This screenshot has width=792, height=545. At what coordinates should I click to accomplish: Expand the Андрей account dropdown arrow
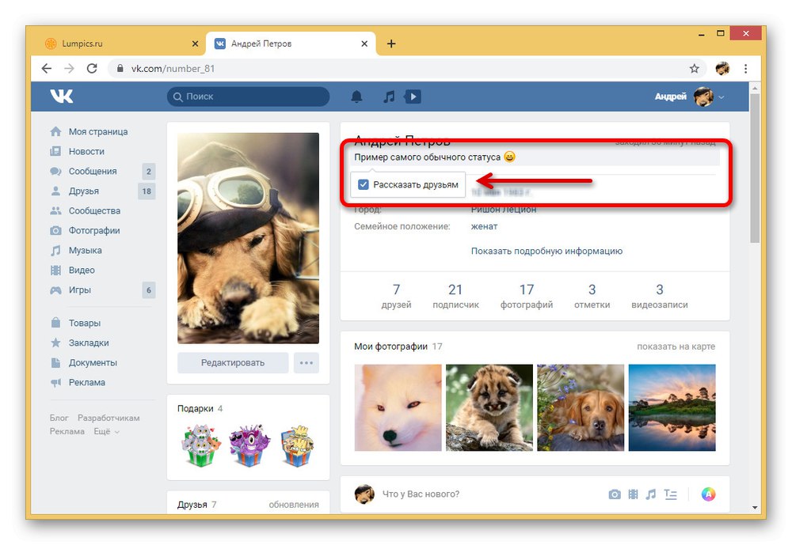coord(722,97)
